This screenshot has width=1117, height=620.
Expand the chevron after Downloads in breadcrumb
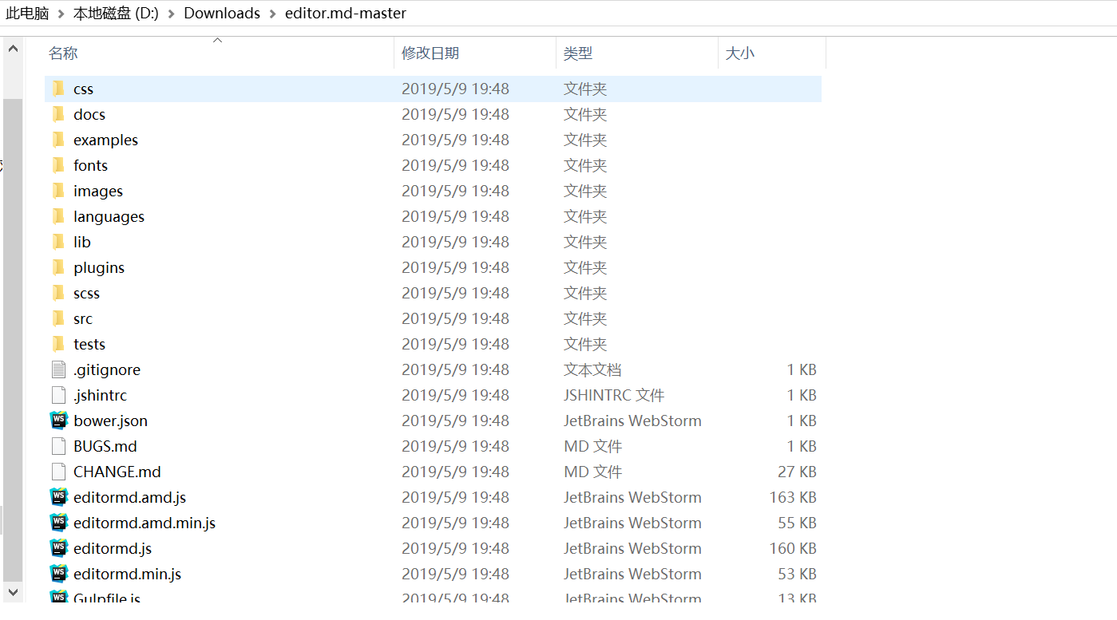pos(273,14)
